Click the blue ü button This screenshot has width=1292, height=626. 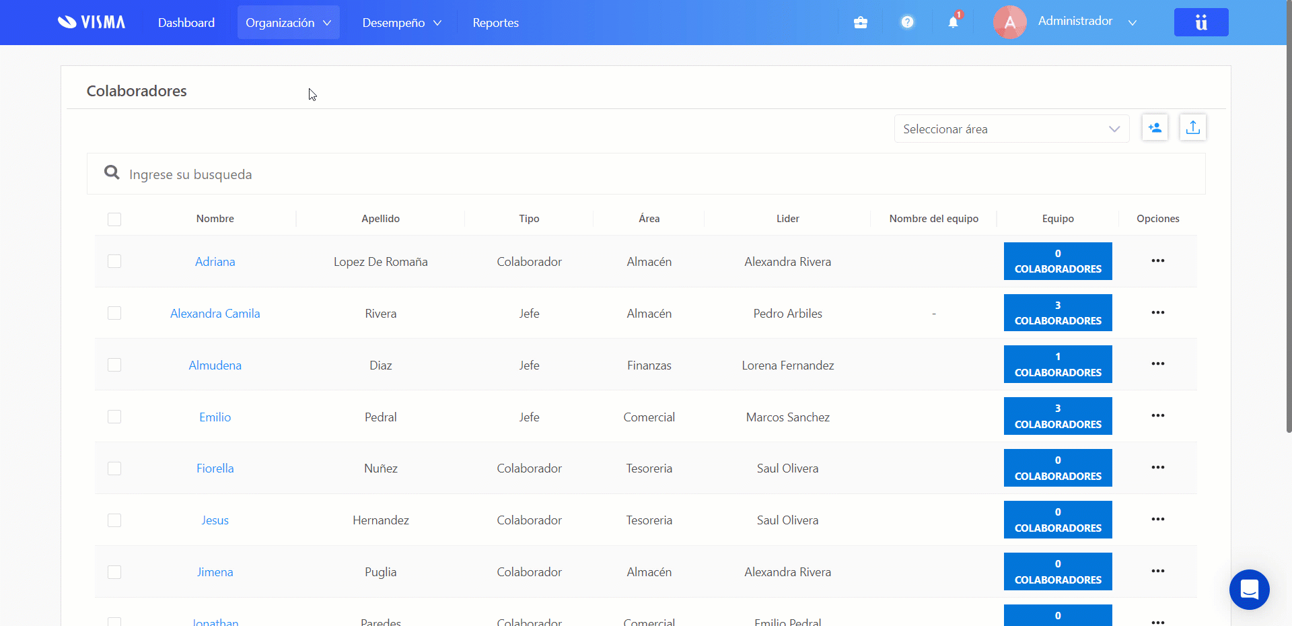pos(1201,22)
